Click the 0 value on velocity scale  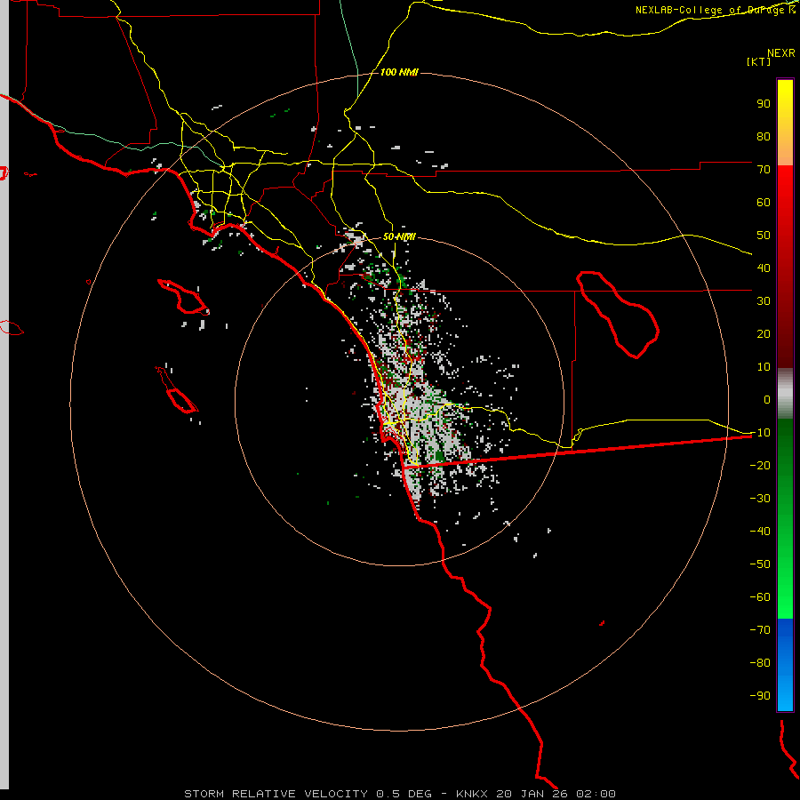coord(767,399)
